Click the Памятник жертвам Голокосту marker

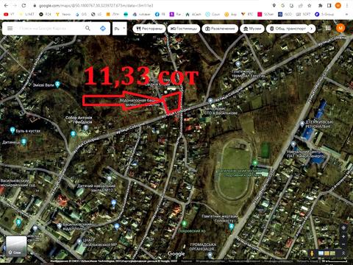pos(231,227)
